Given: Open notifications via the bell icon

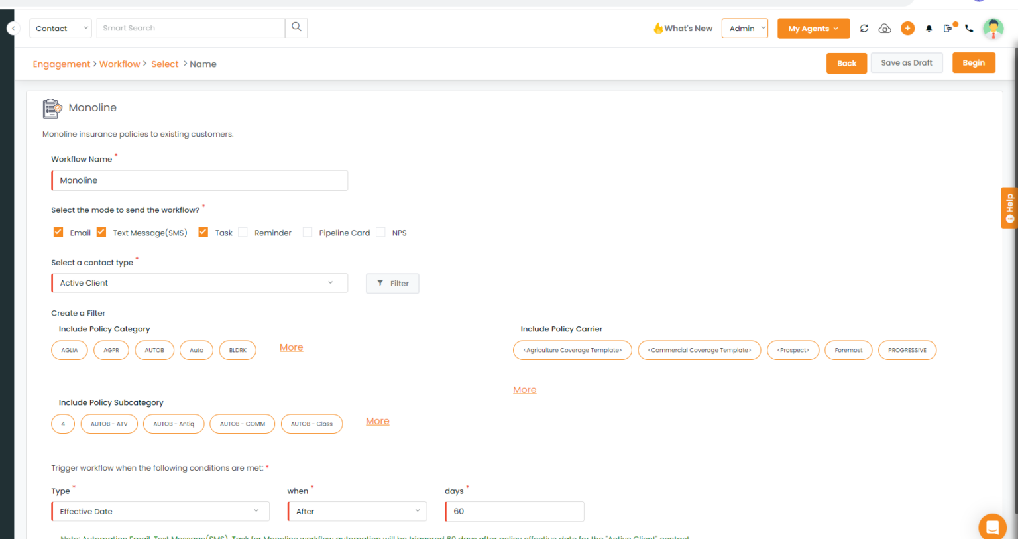Looking at the screenshot, I should point(929,29).
